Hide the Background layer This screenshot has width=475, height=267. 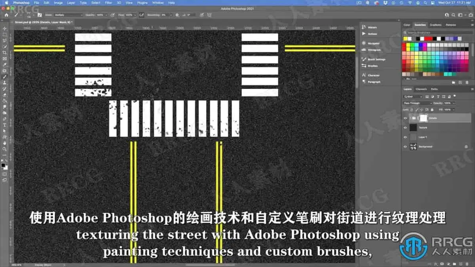click(405, 146)
